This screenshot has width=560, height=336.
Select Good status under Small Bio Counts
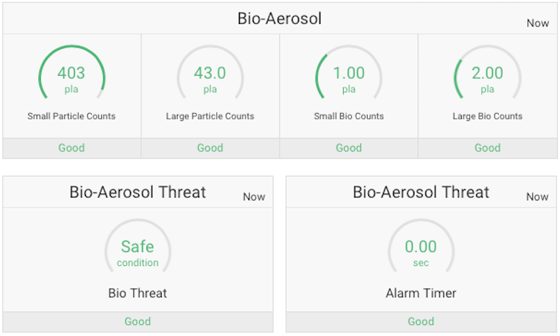[349, 148]
